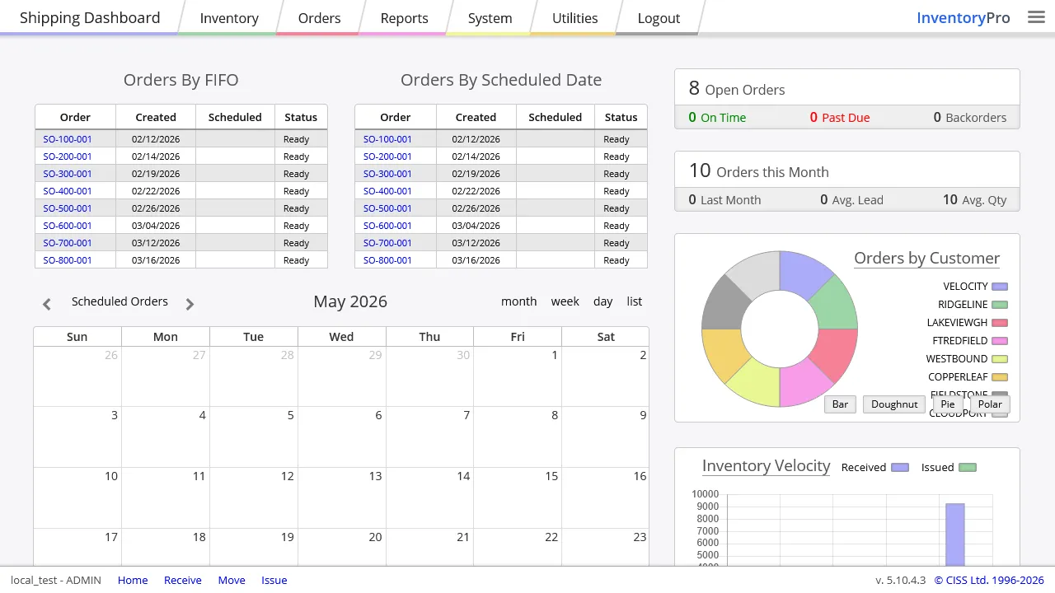Toggle COPPERLEAF legend swatch
1055x593 pixels.
(1000, 377)
